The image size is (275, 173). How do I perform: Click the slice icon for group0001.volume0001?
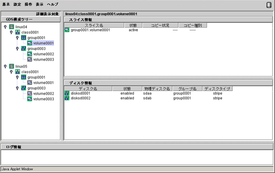pos(67,30)
